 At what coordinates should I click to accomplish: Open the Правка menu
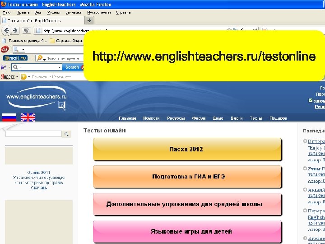[23, 12]
